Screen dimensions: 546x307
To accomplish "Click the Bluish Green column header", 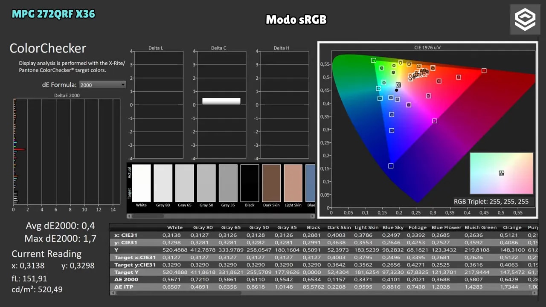I will click(x=480, y=228).
